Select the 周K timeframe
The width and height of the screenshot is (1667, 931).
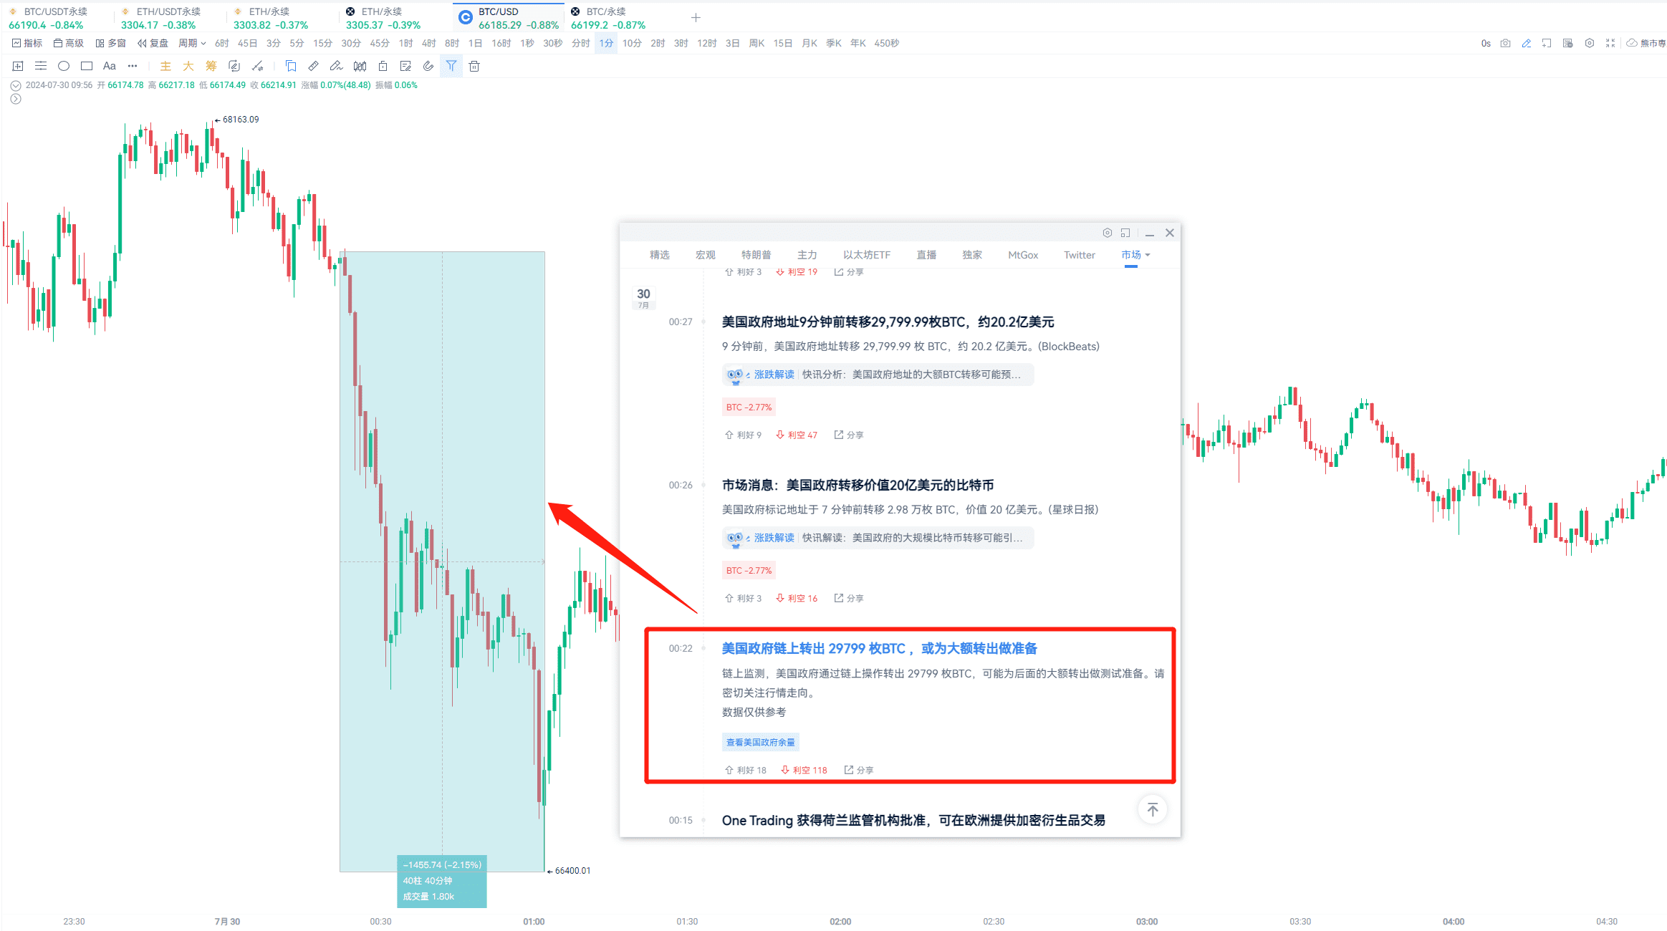(x=756, y=43)
